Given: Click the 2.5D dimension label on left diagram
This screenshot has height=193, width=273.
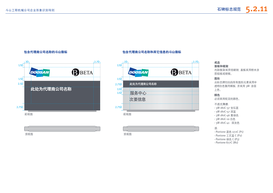Looking at the screenshot, I should point(21,84).
